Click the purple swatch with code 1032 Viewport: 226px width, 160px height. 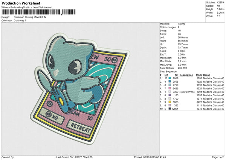coord(169,95)
